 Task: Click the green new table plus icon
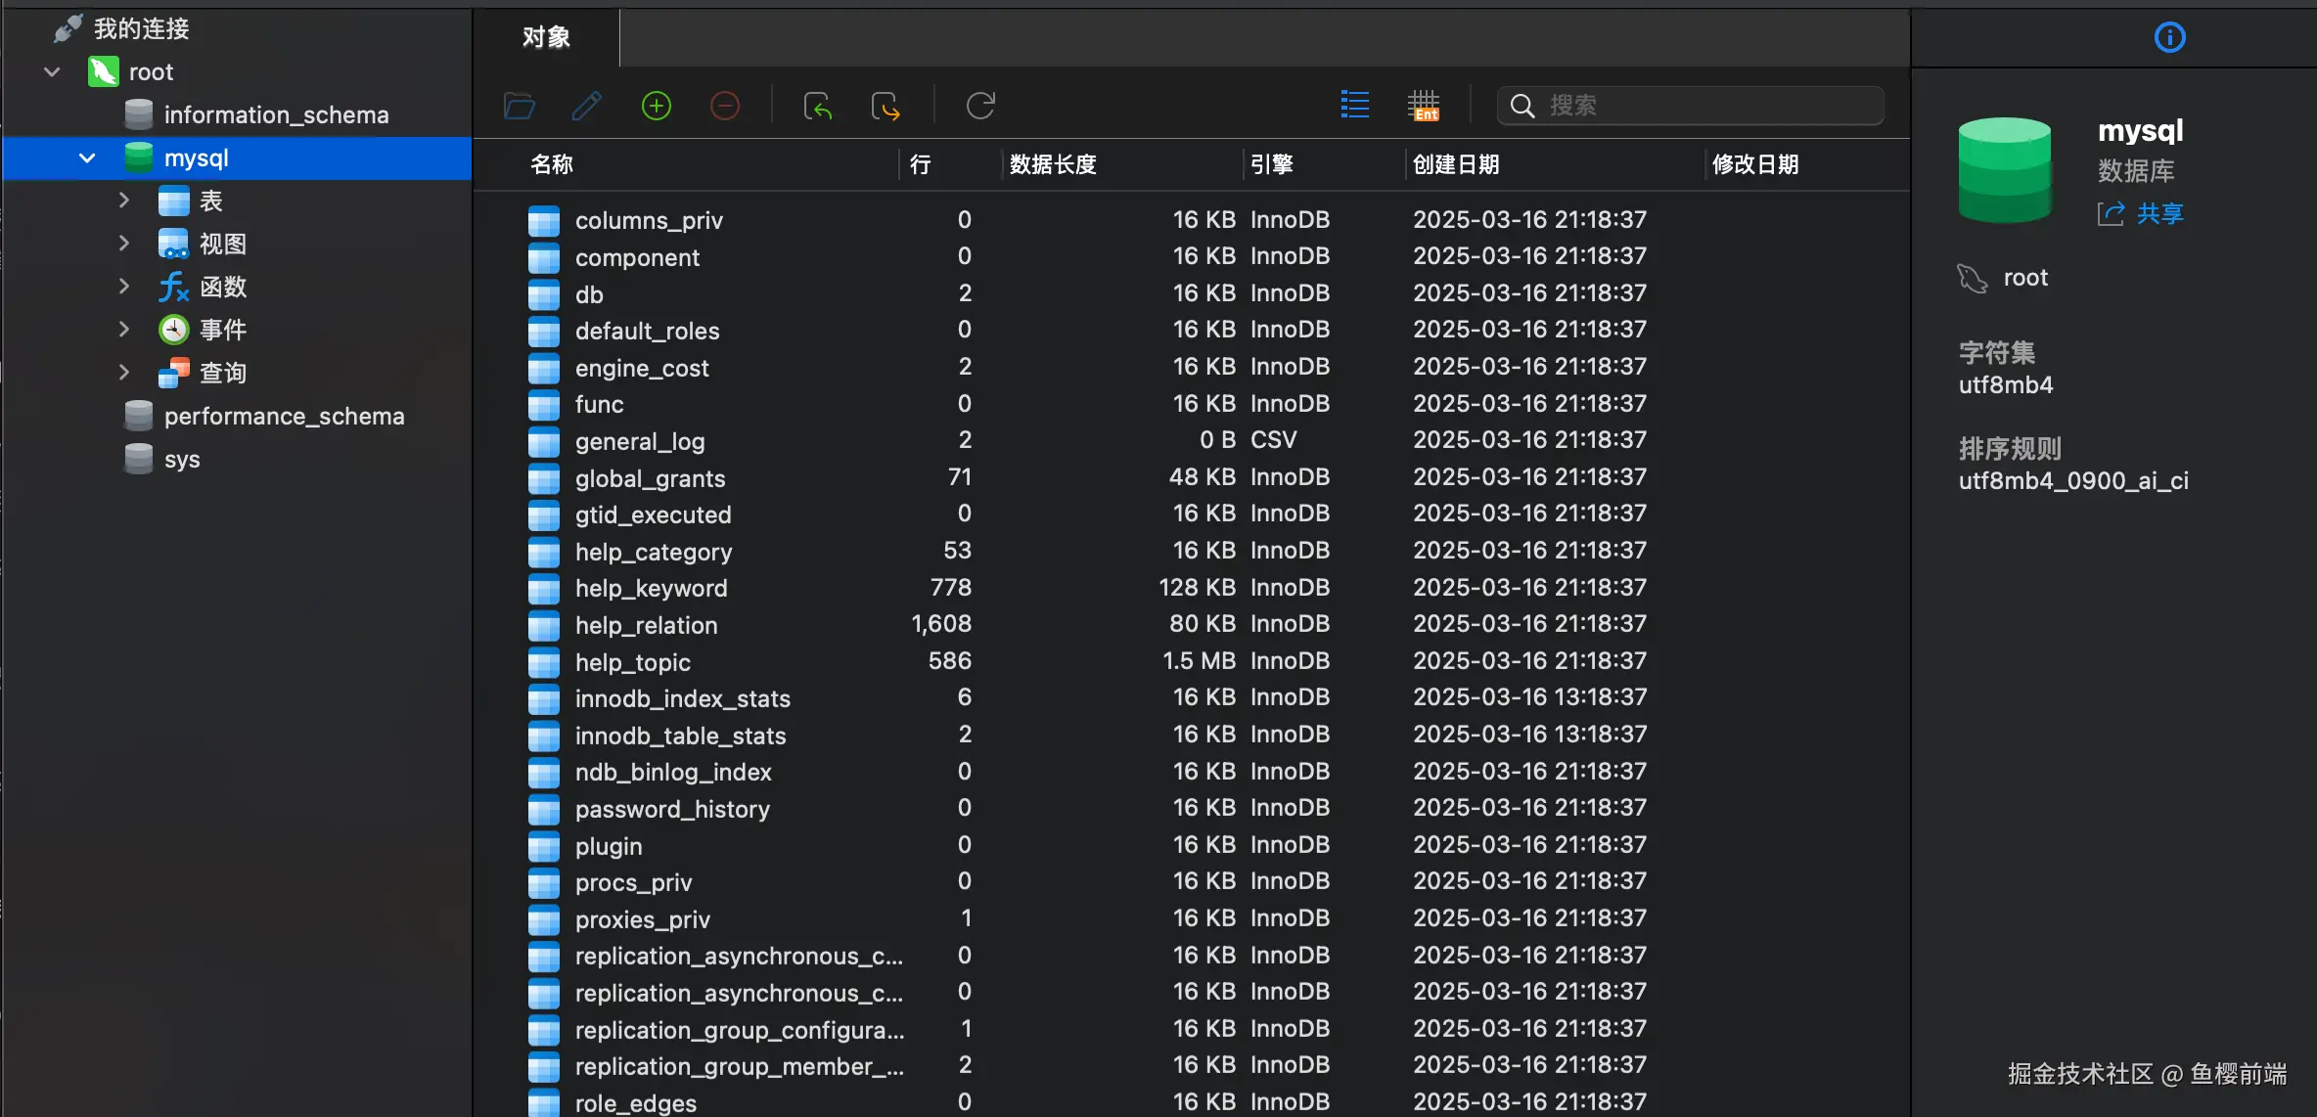pyautogui.click(x=657, y=106)
